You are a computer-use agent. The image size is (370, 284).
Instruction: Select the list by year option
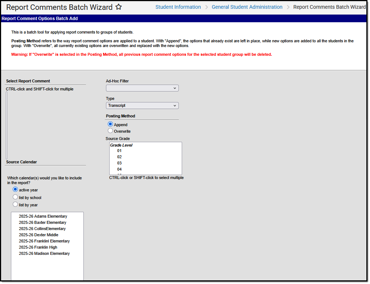(15, 205)
